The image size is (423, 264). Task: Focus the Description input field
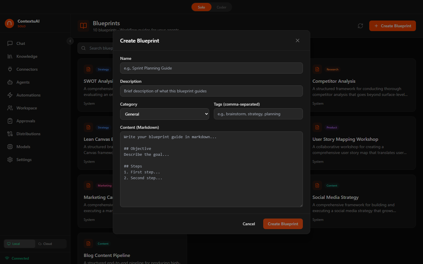point(211,91)
